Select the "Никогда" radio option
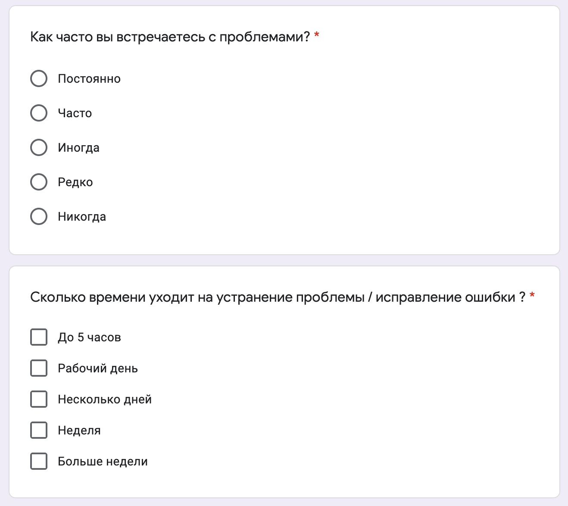The image size is (568, 506). click(39, 216)
